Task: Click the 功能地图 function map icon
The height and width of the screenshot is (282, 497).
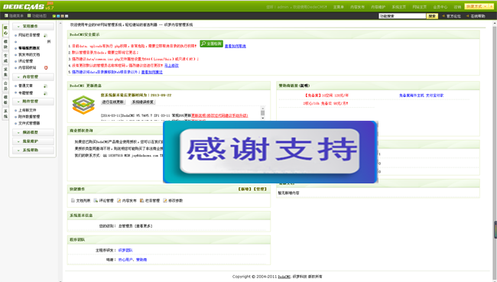Action: [x=29, y=15]
